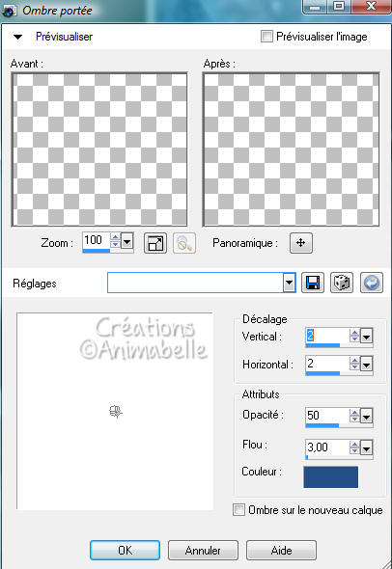Reset settings with the blue arrow icon
Image resolution: width=392 pixels, height=569 pixels.
[372, 283]
